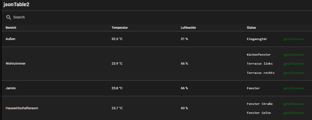
Task: Click the 25.7 °C temperature value
Action: [117, 108]
